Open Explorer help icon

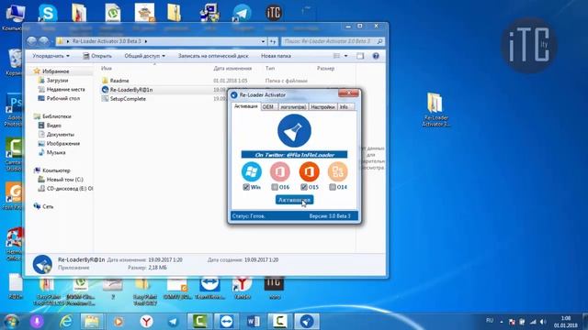(x=376, y=56)
